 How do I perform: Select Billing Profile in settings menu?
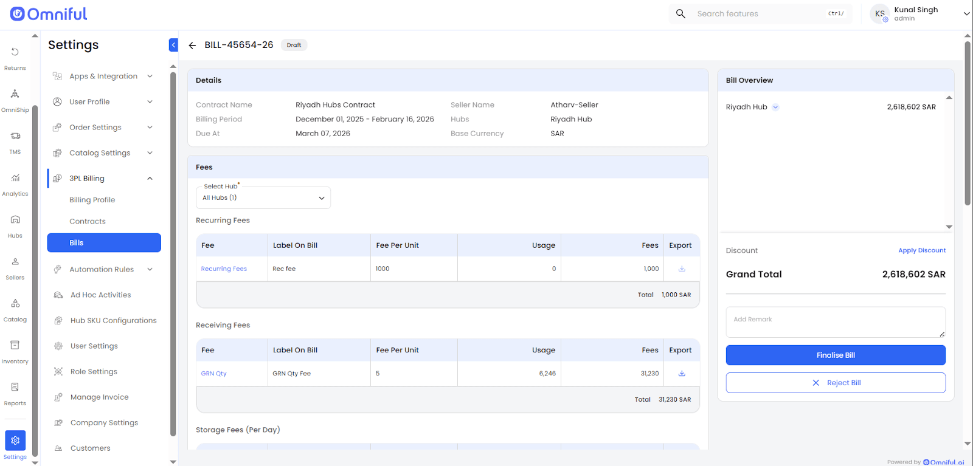coord(92,200)
